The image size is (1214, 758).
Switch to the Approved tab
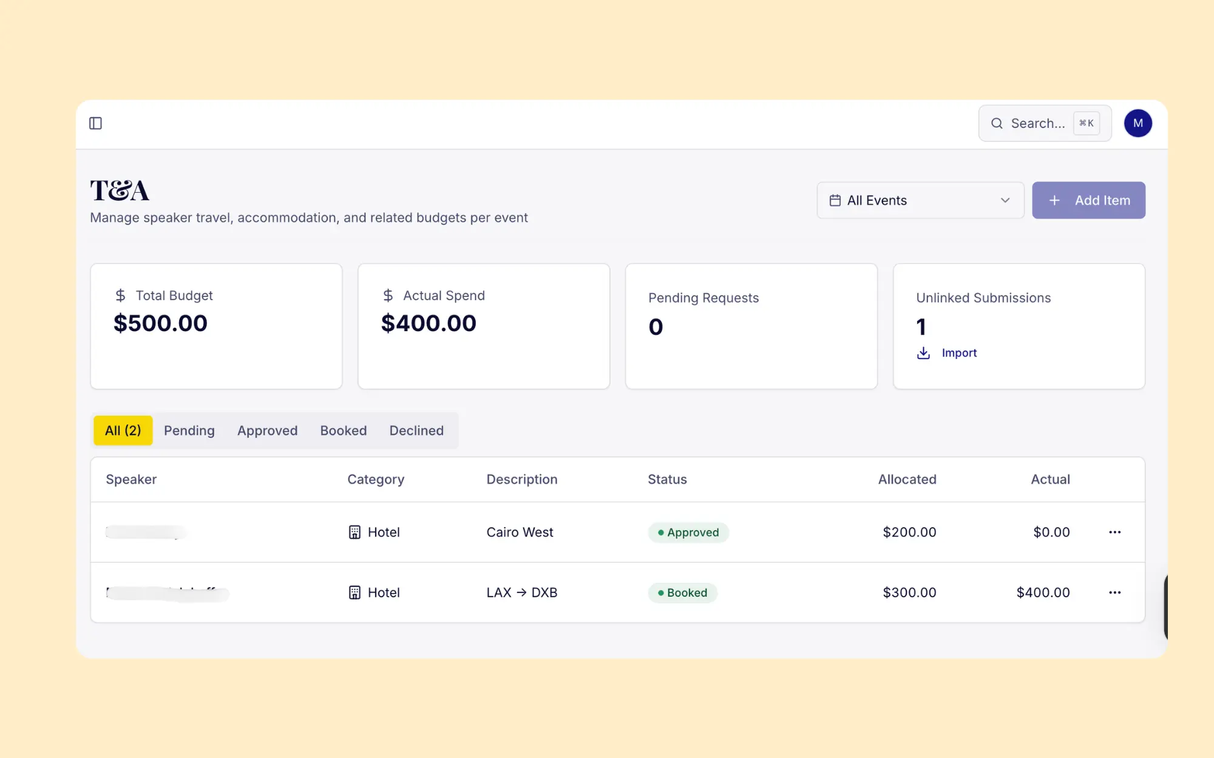(x=267, y=431)
